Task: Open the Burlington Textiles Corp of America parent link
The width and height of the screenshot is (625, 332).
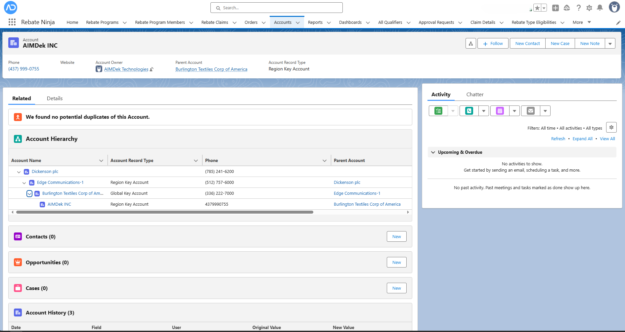Action: pyautogui.click(x=211, y=69)
